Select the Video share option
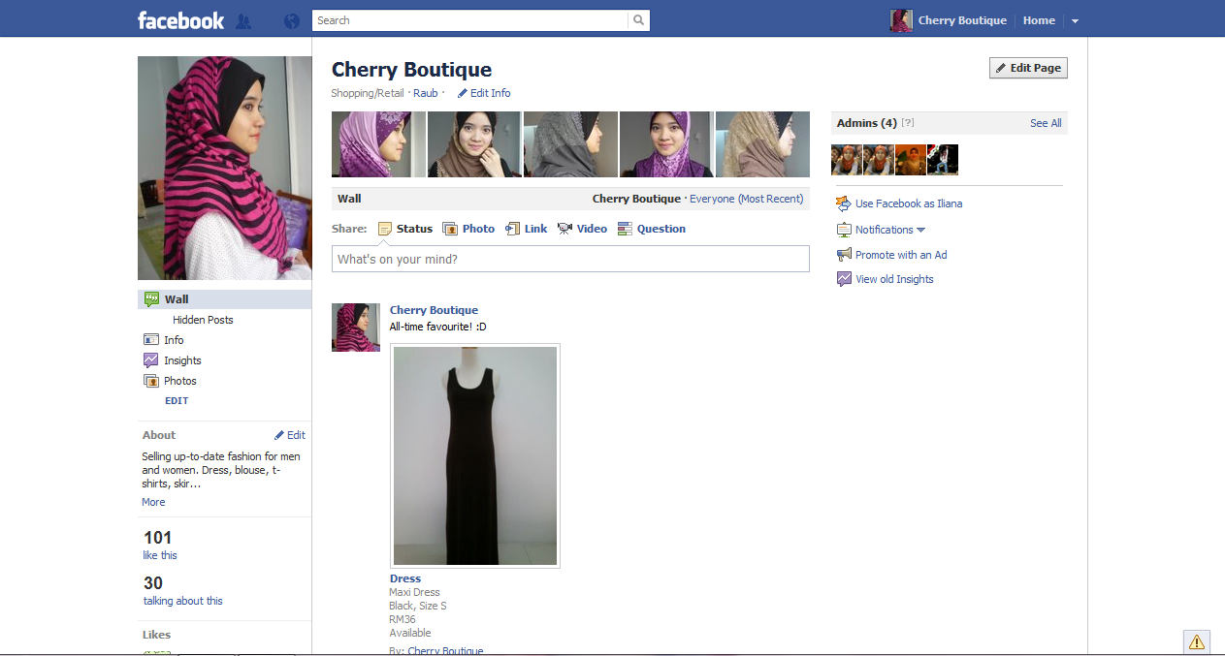Viewport: 1225px width, 656px height. 582,229
